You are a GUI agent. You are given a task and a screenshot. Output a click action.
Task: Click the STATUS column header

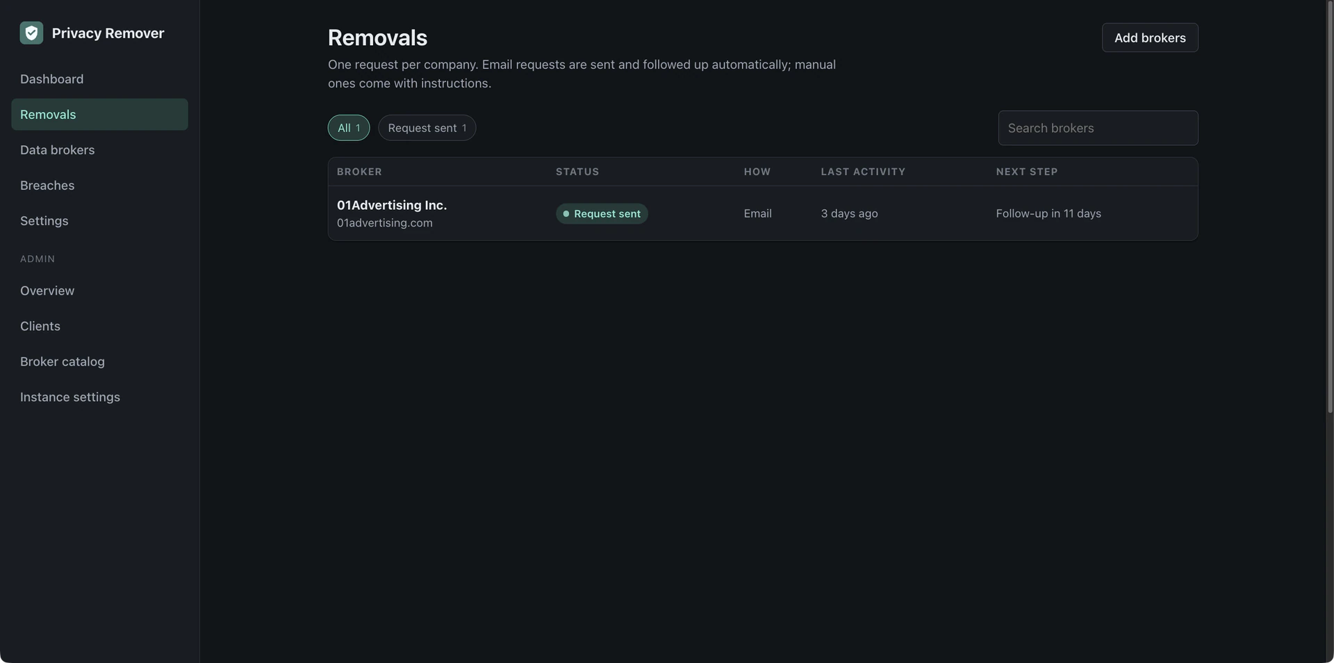tap(577, 172)
